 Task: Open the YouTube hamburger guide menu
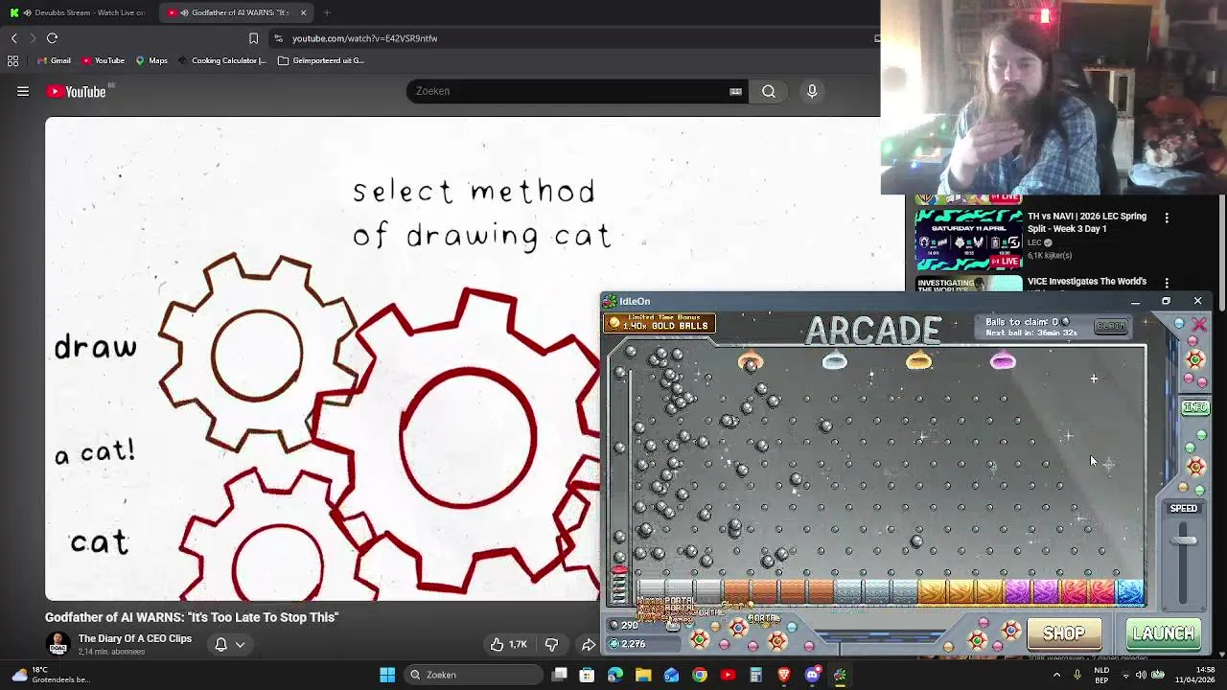(23, 91)
